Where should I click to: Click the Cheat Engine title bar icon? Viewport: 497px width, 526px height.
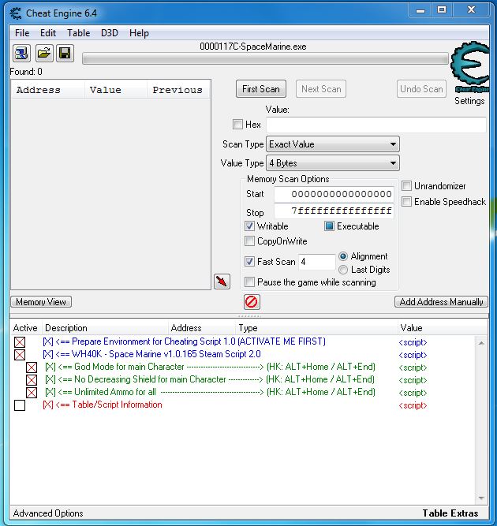coord(16,13)
